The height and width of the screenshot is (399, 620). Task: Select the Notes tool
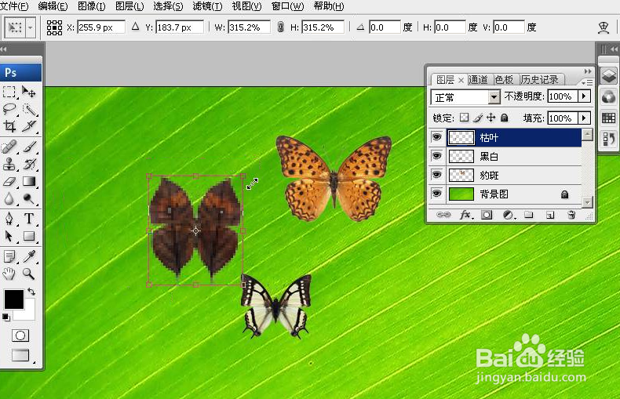(x=9, y=256)
